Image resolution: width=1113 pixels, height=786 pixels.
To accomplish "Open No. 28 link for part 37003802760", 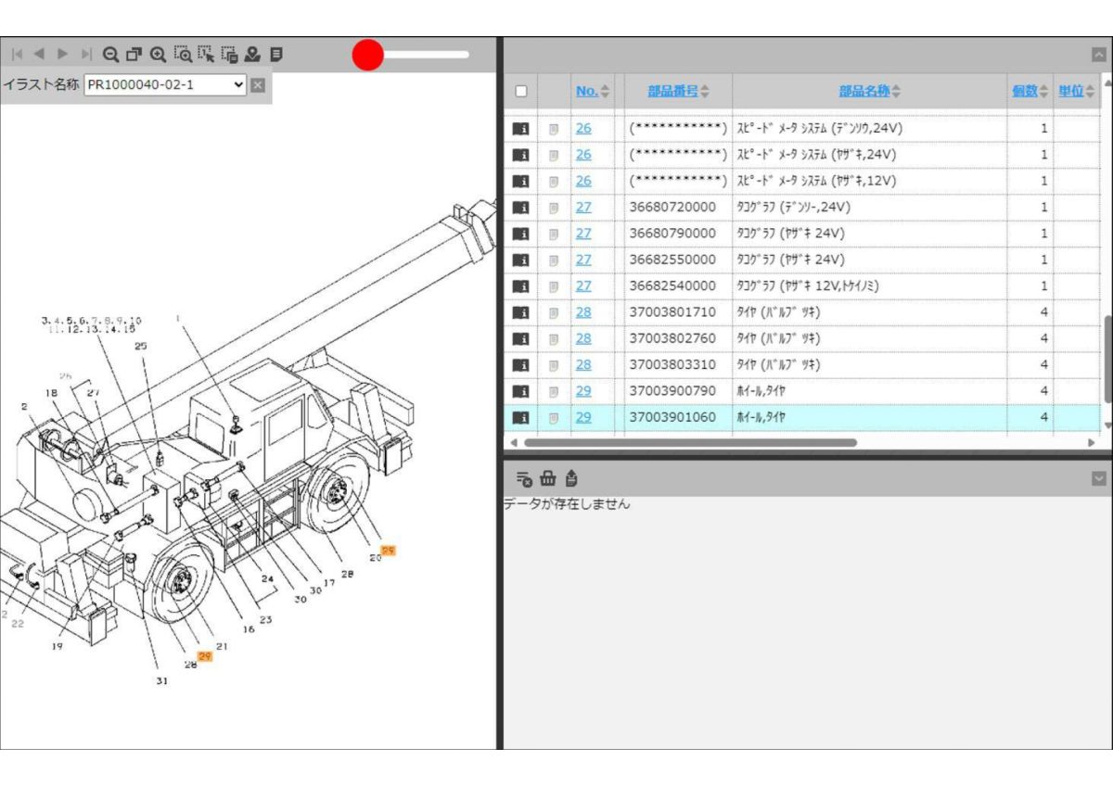I will (x=583, y=338).
